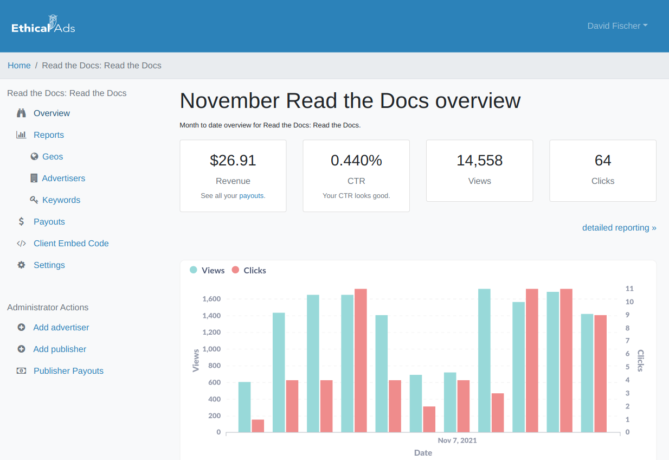Open the Client Embed Code link
The height and width of the screenshot is (460, 669).
point(71,244)
